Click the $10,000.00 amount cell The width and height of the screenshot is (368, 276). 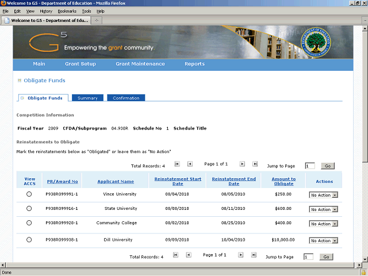(283, 240)
